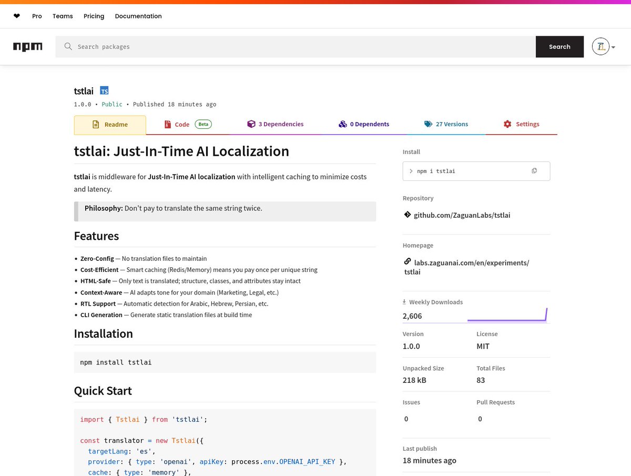Click the Settings gear icon
This screenshot has width=631, height=476.
(507, 124)
